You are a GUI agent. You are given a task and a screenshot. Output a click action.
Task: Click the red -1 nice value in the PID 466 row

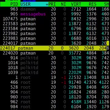[64, 82]
